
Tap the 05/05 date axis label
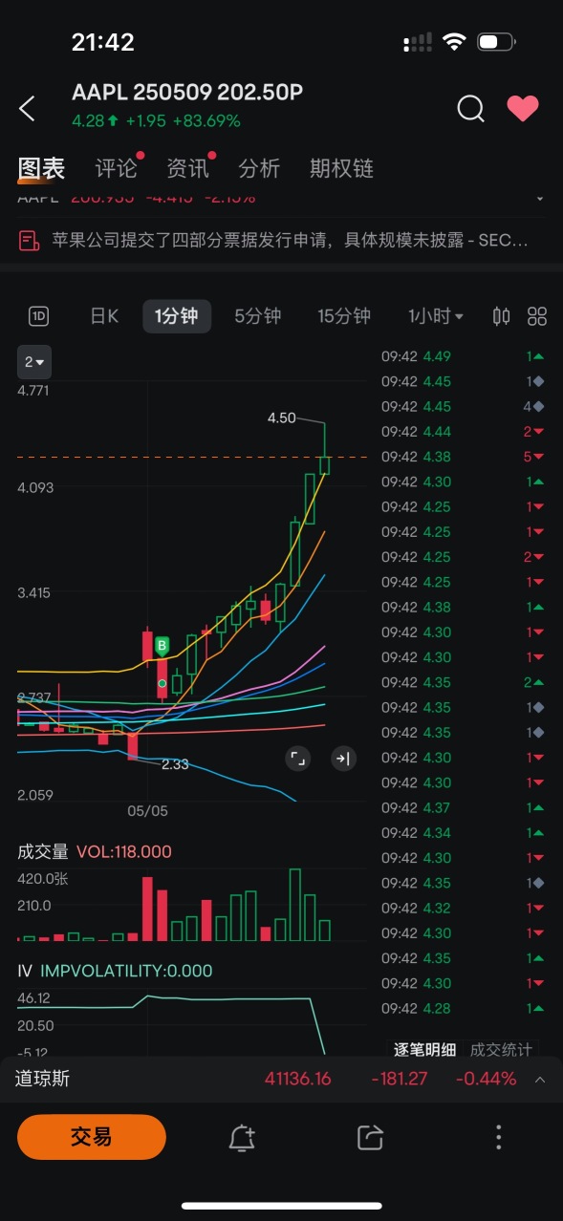coord(147,810)
